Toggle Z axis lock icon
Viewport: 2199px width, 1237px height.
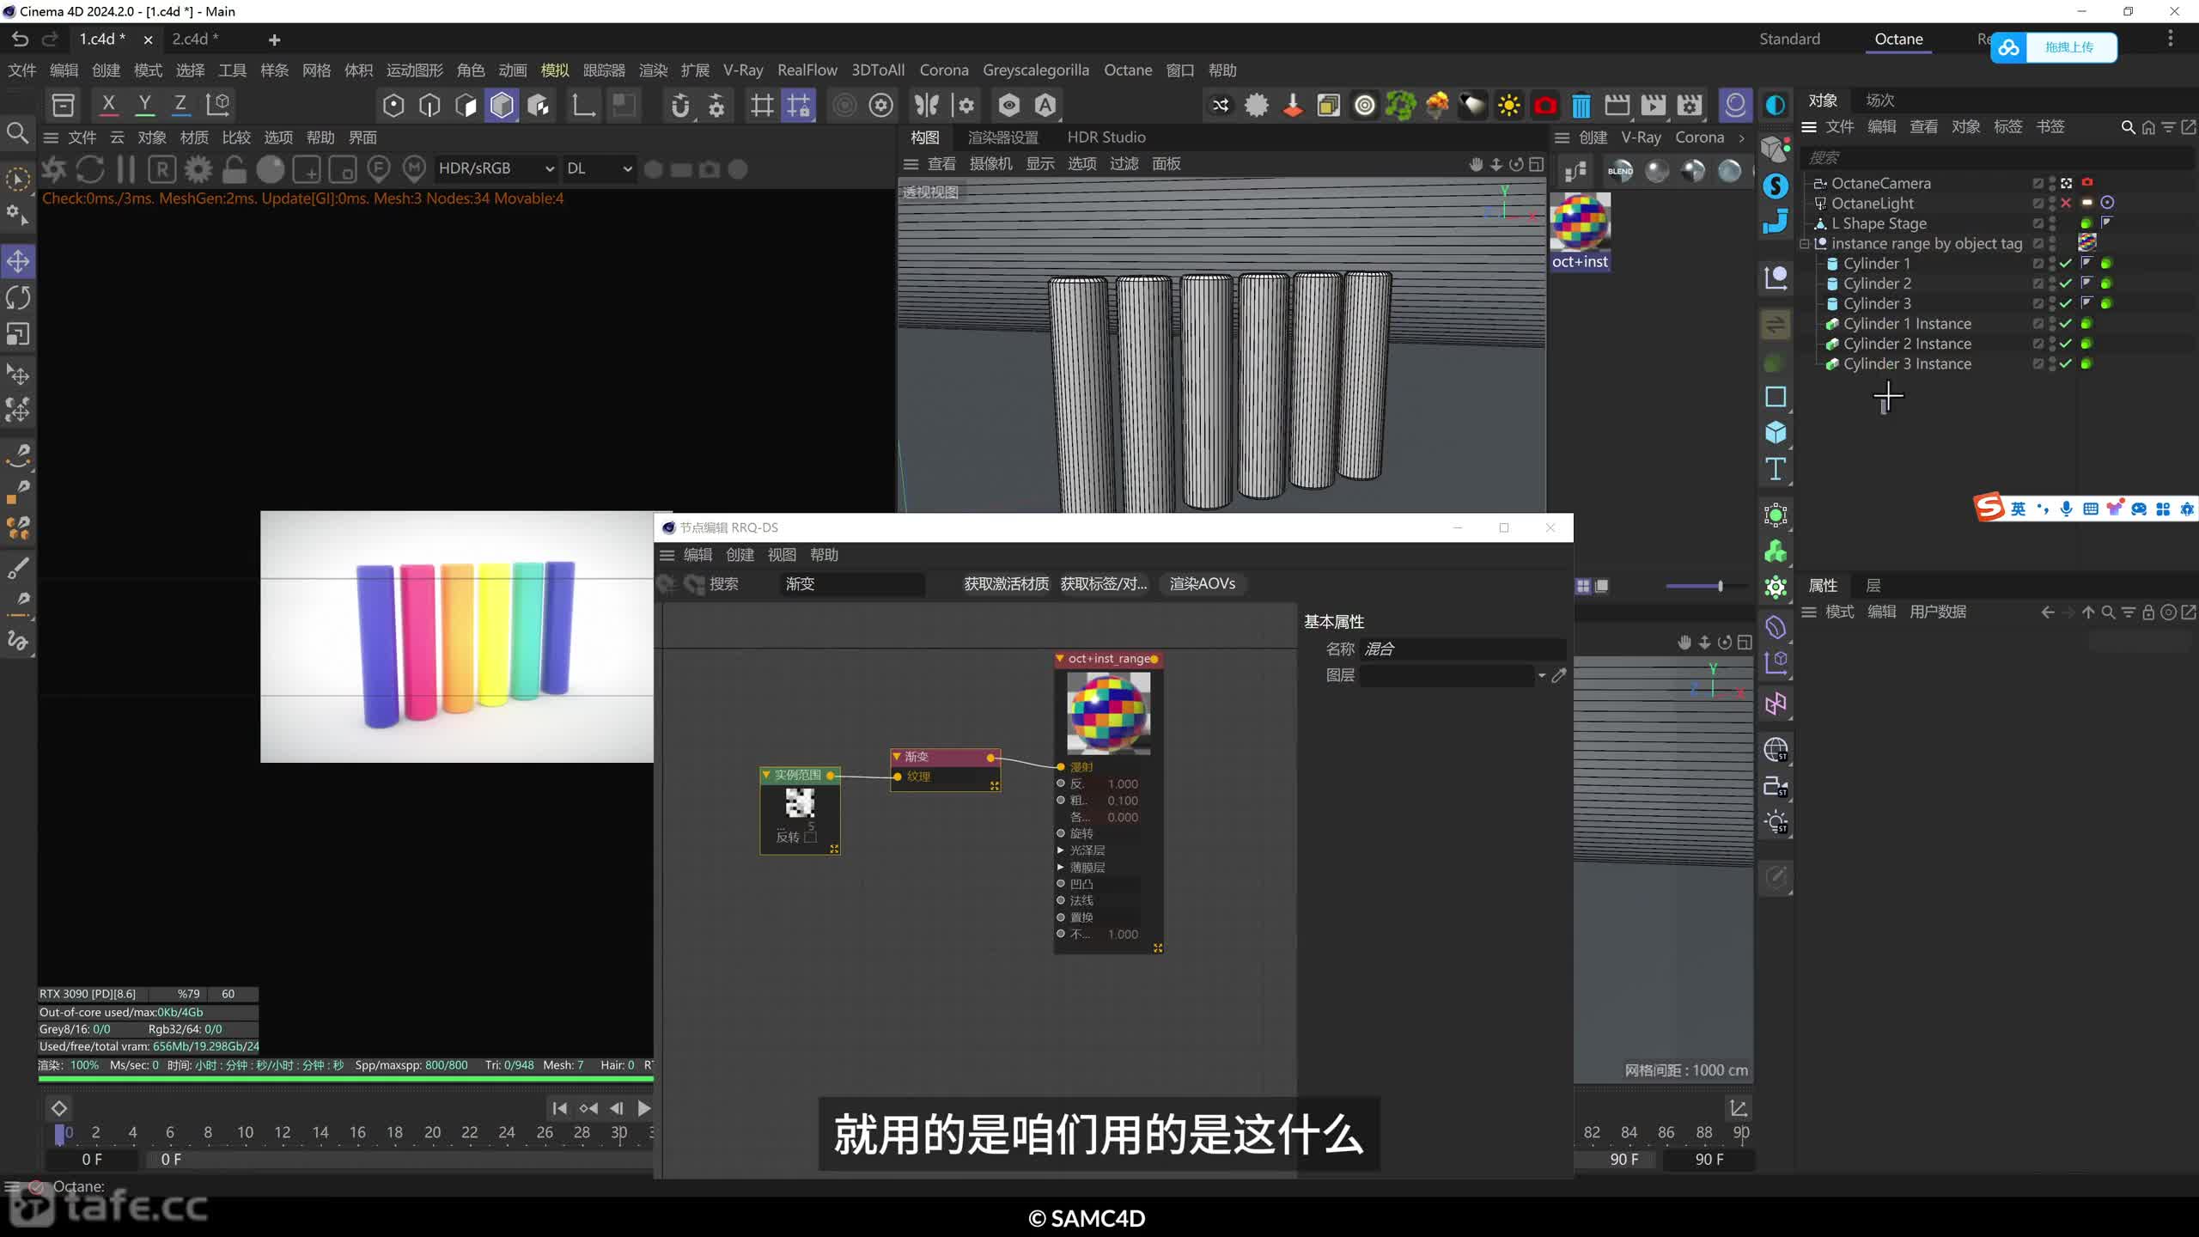[x=180, y=105]
